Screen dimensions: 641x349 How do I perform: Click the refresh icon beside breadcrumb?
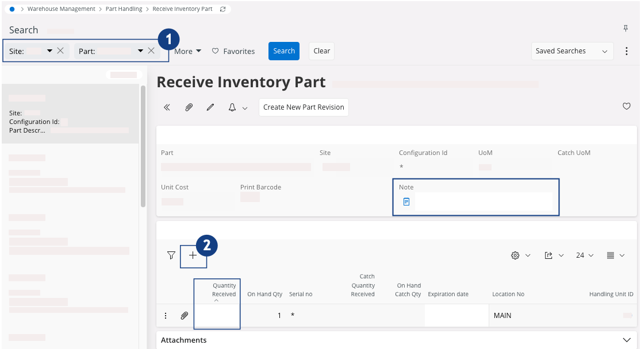point(222,9)
